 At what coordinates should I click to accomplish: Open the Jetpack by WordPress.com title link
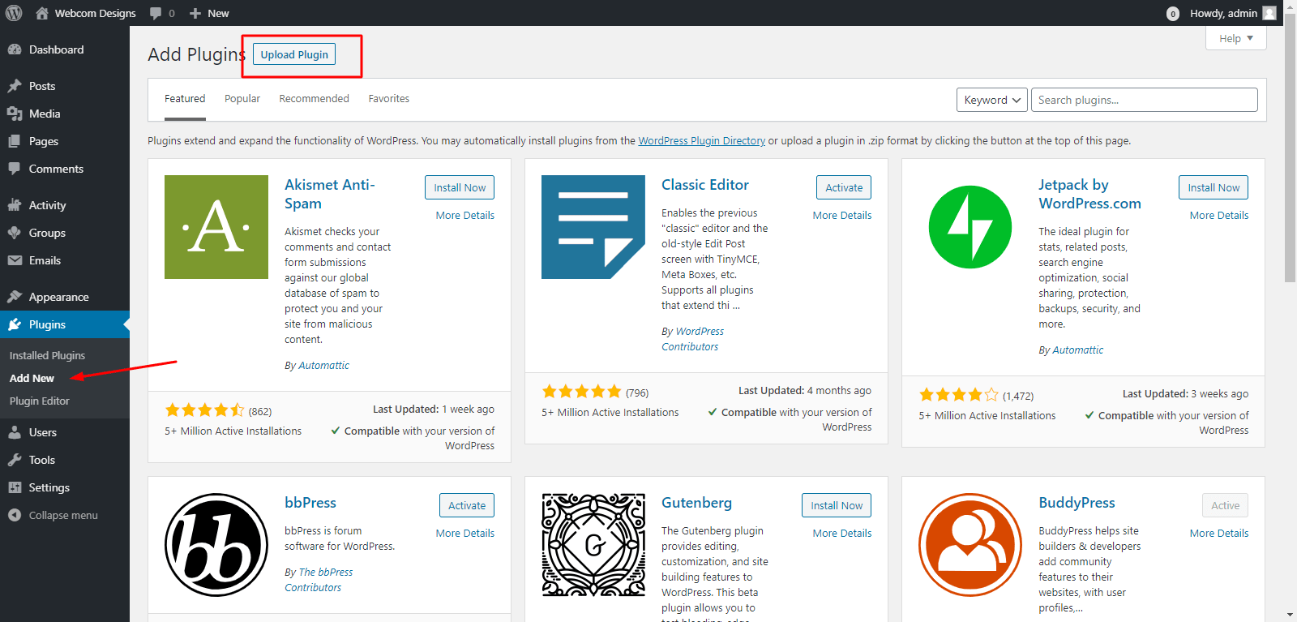[x=1089, y=195]
